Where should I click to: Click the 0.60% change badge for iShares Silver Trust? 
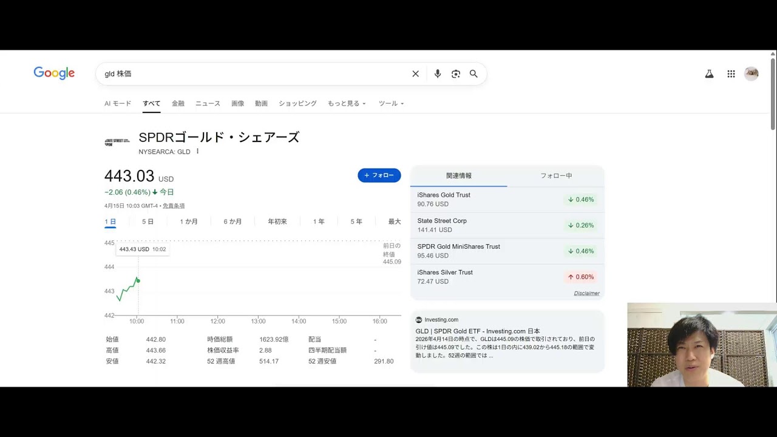tap(581, 277)
